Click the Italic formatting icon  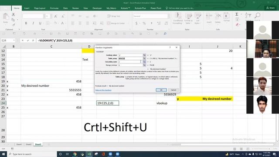click(33, 23)
